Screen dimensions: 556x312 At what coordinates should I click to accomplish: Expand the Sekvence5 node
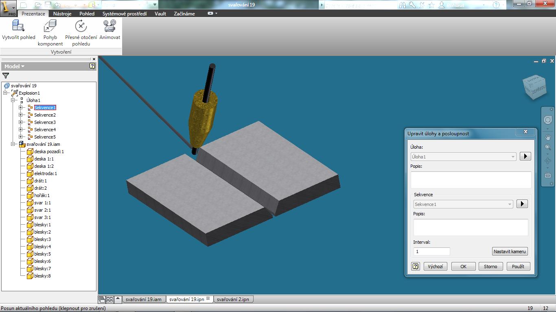point(20,137)
